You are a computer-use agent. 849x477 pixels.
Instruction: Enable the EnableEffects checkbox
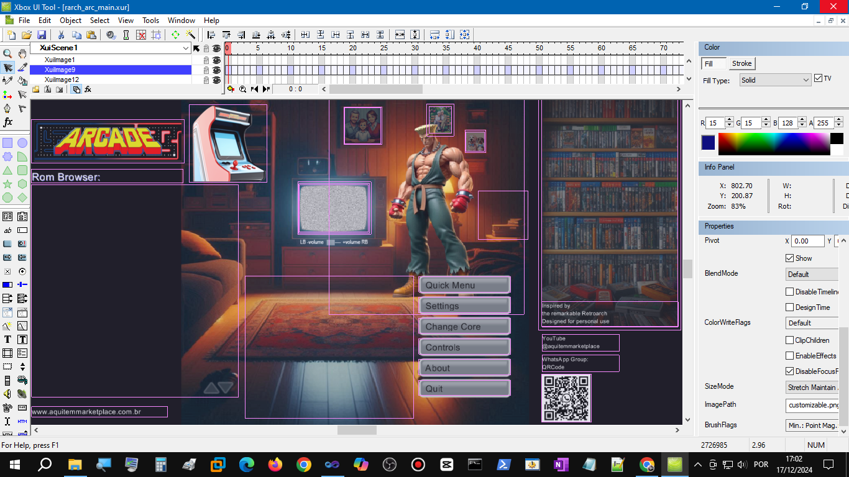[x=790, y=356]
